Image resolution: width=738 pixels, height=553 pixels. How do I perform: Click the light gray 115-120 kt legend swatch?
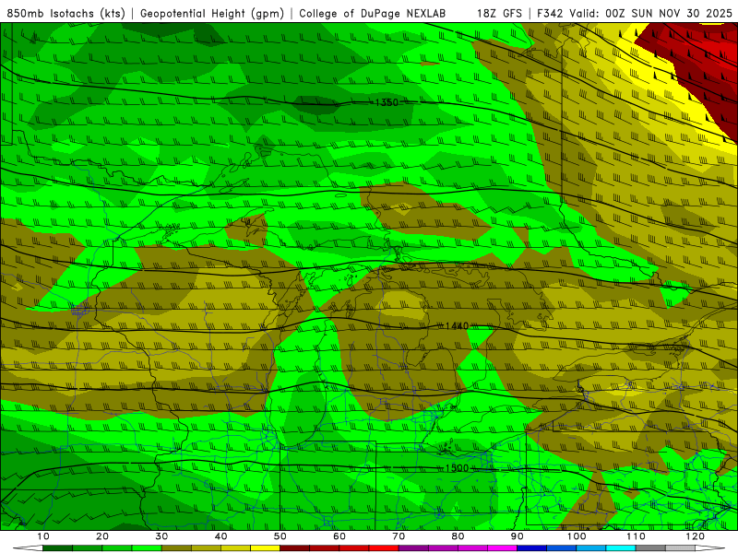[x=680, y=548]
